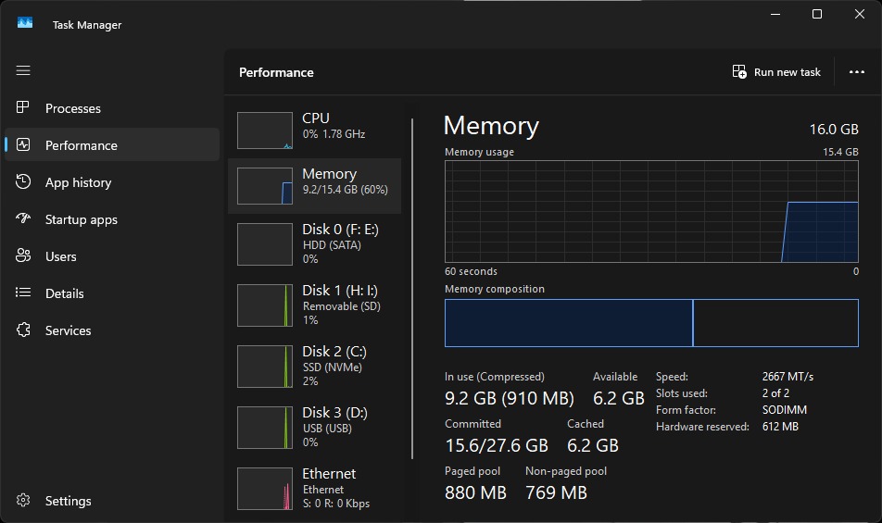
Task: Click the resource list vertical scrollbar
Action: pyautogui.click(x=412, y=287)
